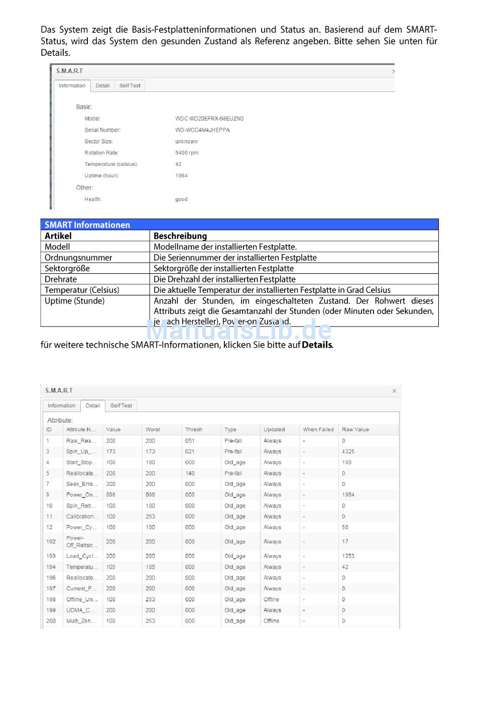Click raw value 193 in Start_Stop row

[346, 462]
